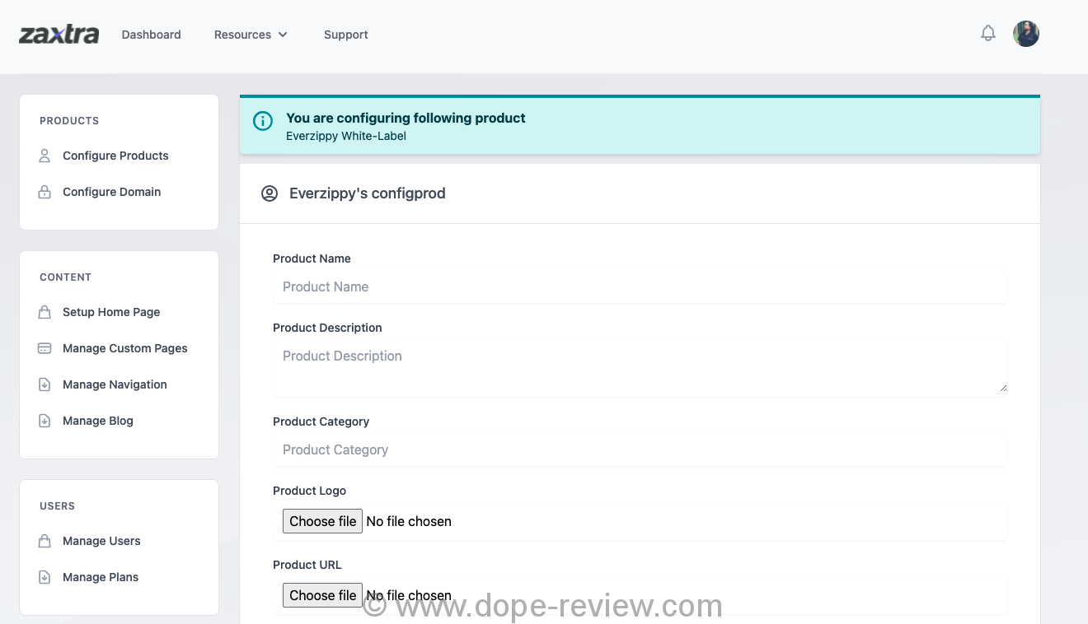Focus the Product Category input field
The image size is (1088, 624).
640,450
